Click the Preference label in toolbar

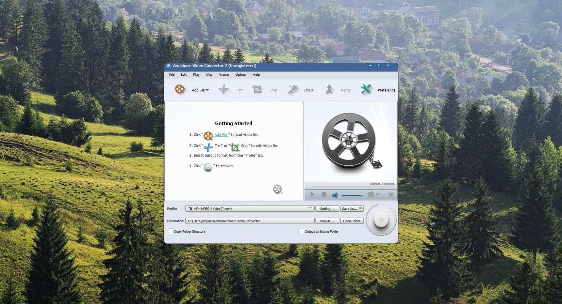pyautogui.click(x=387, y=90)
